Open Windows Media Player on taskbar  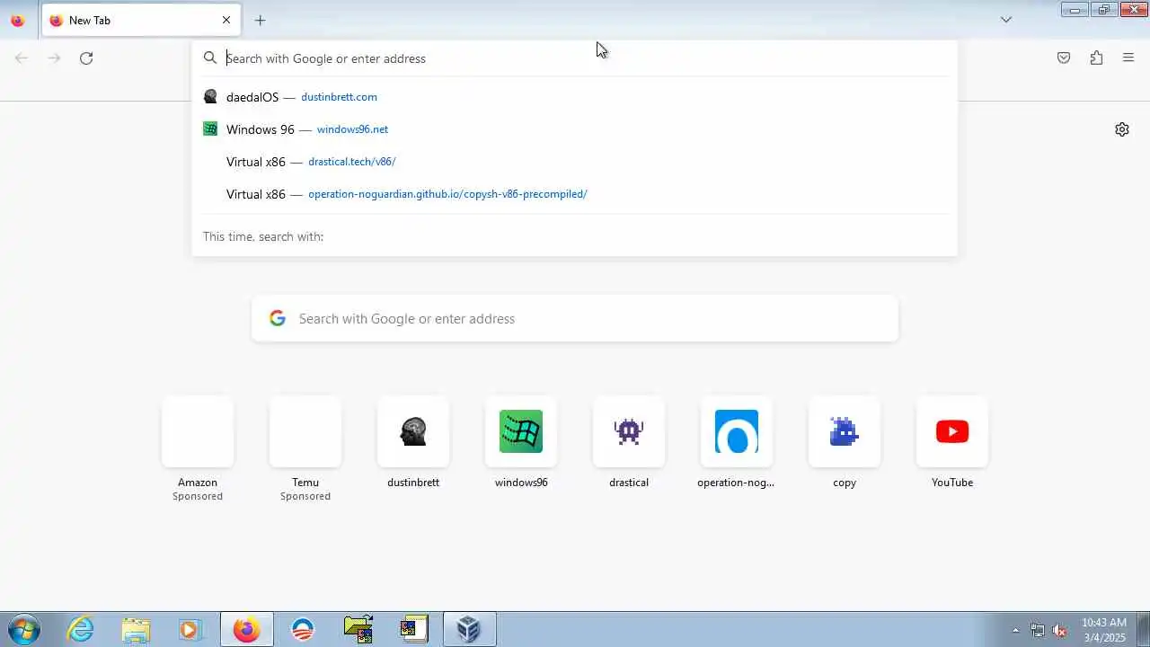(x=190, y=629)
